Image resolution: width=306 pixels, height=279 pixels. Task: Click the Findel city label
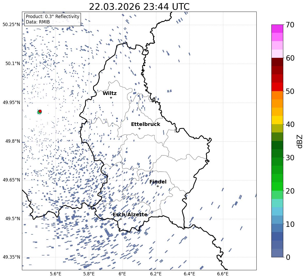pyautogui.click(x=158, y=182)
